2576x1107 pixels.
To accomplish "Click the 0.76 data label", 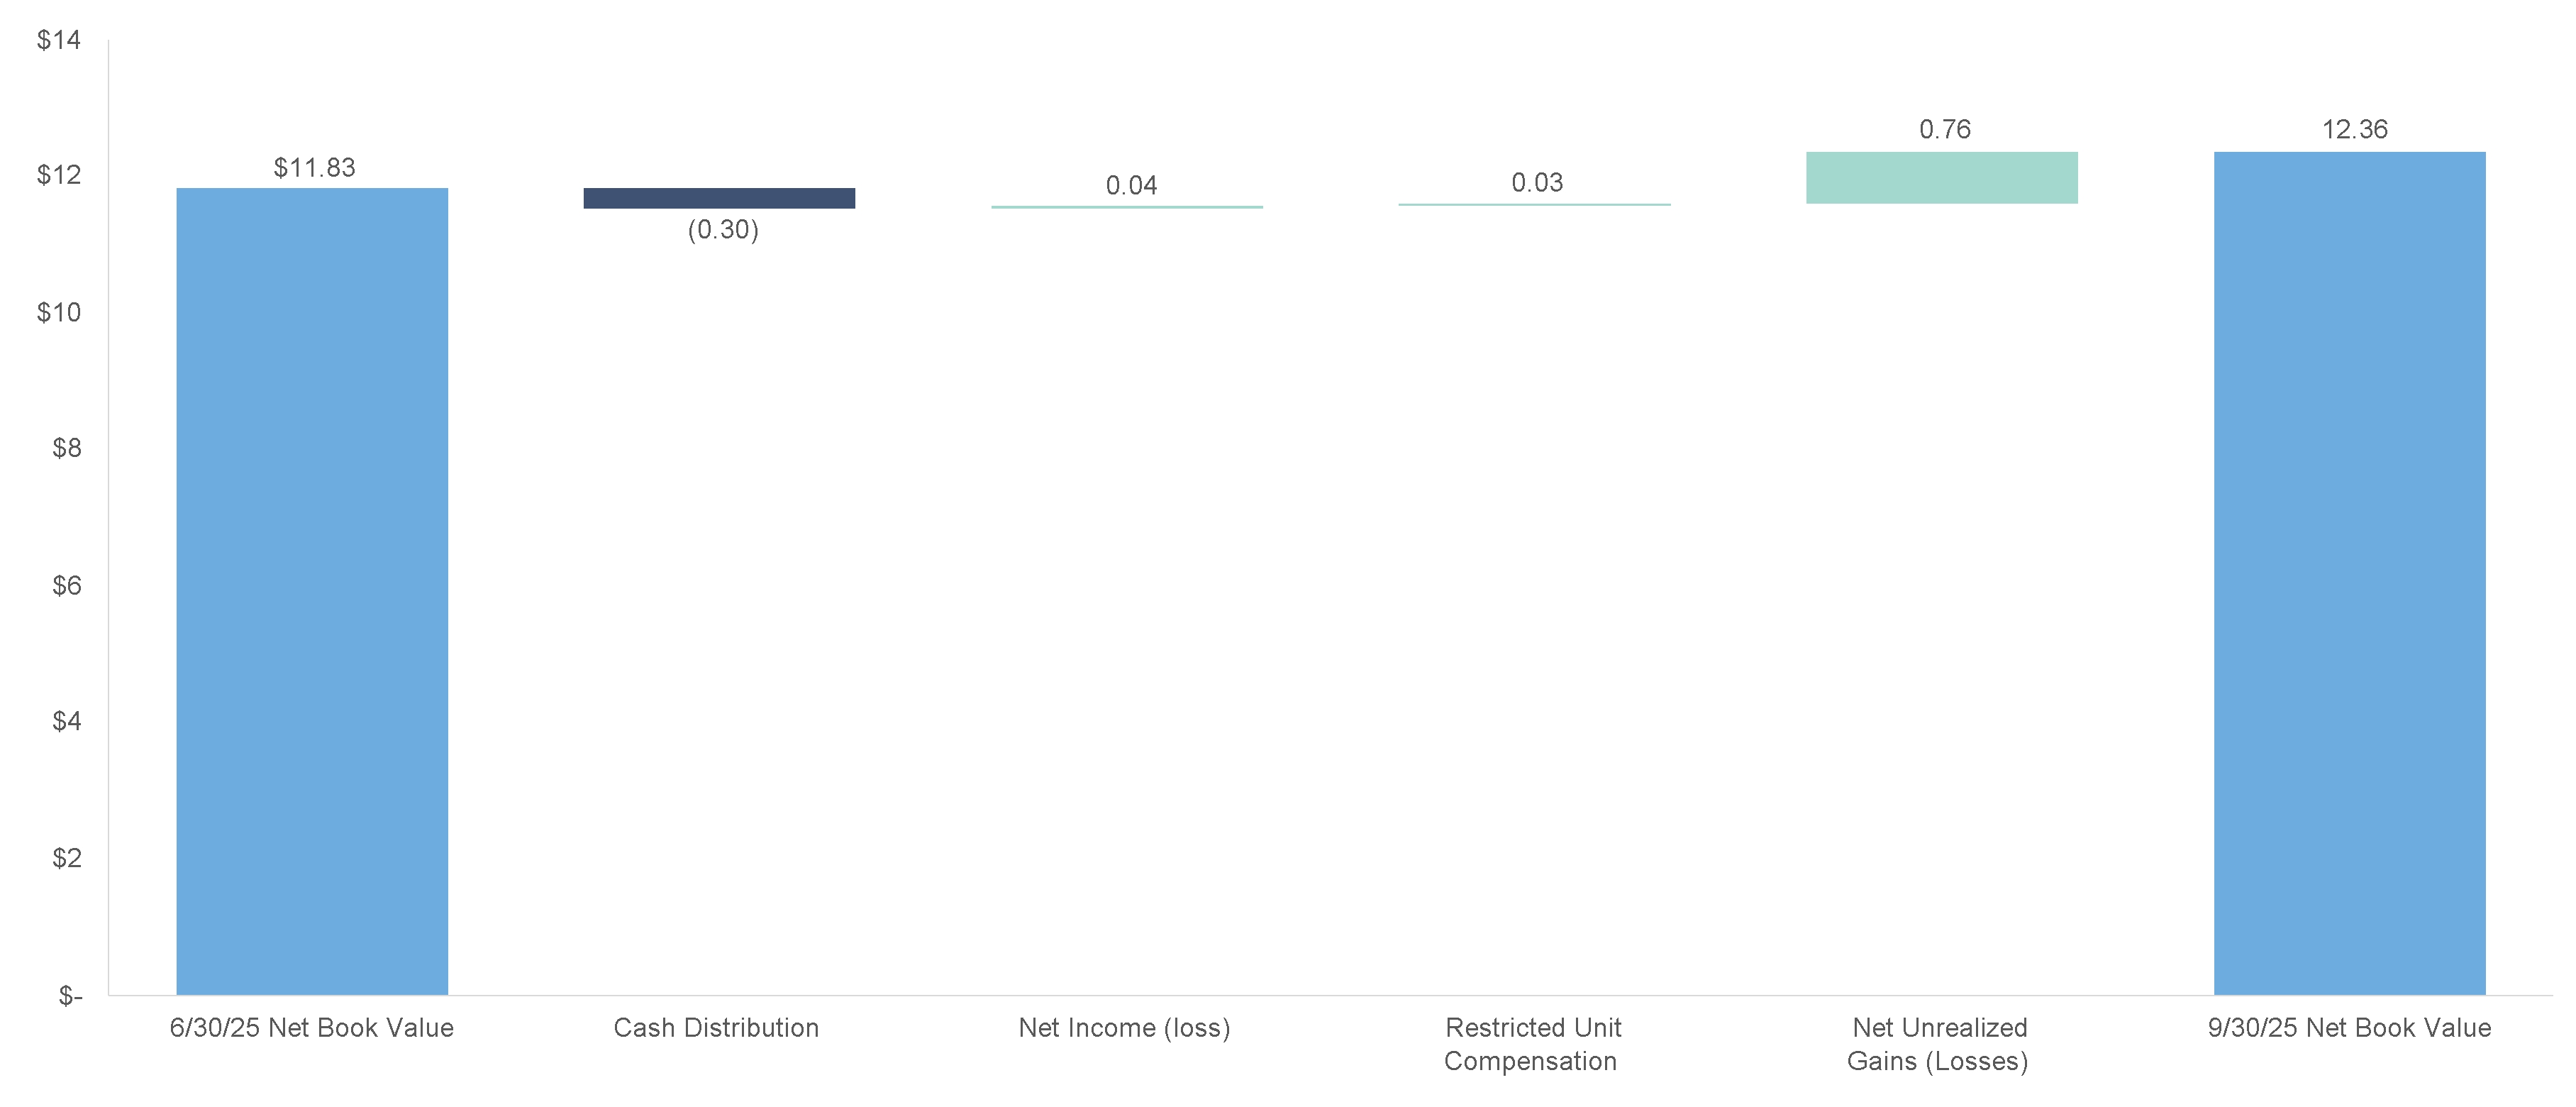I will point(1945,129).
